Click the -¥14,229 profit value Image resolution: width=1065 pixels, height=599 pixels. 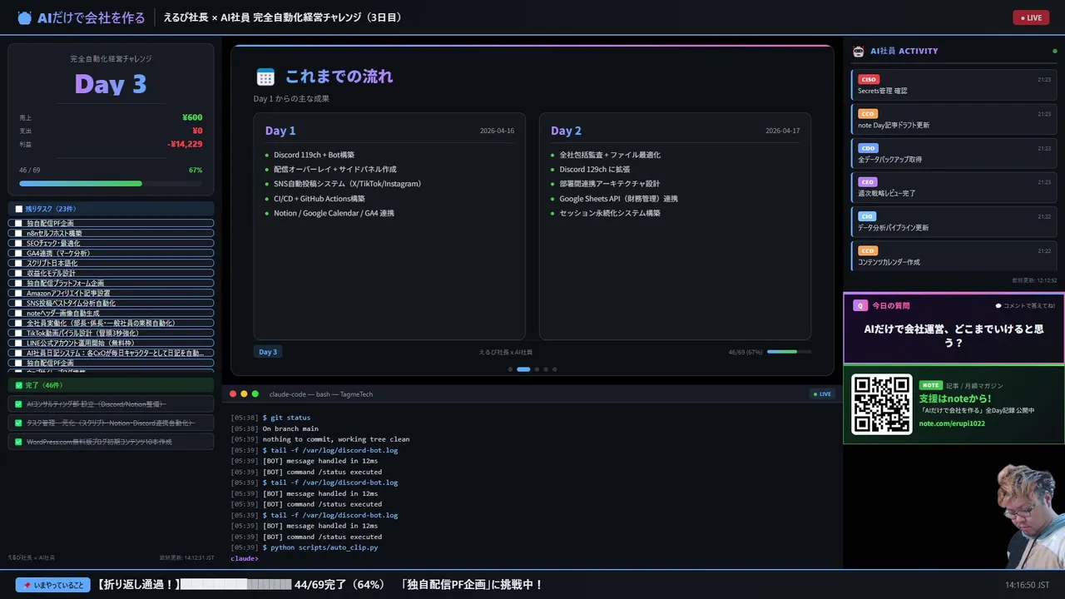coord(185,144)
